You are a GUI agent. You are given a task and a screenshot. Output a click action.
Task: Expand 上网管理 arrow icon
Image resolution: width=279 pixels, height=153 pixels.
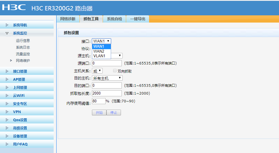tap(7, 87)
